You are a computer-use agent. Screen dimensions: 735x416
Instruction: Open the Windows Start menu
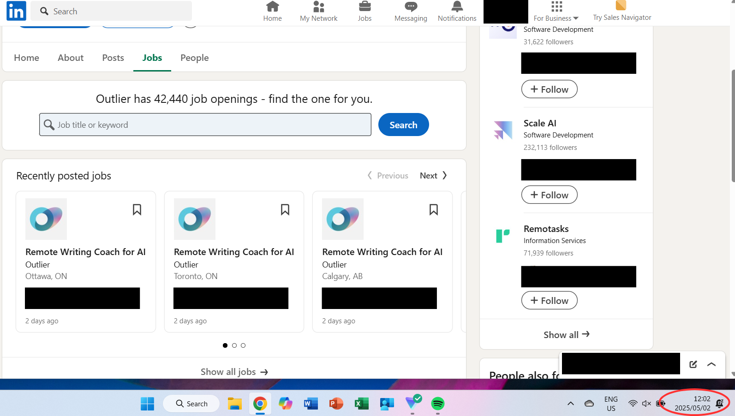pyautogui.click(x=148, y=404)
